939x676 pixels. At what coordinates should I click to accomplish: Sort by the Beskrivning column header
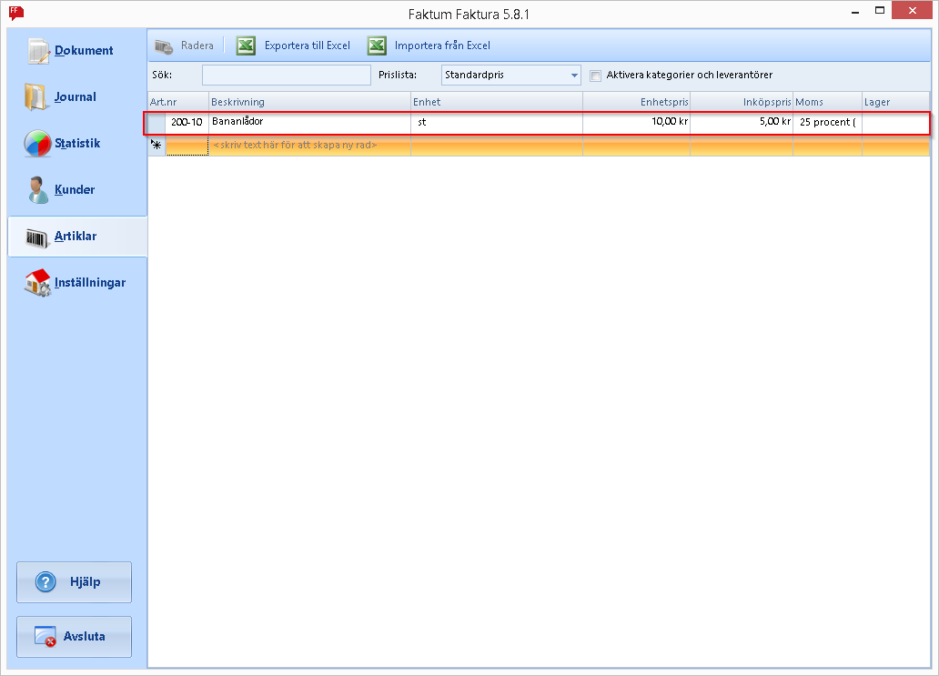309,102
